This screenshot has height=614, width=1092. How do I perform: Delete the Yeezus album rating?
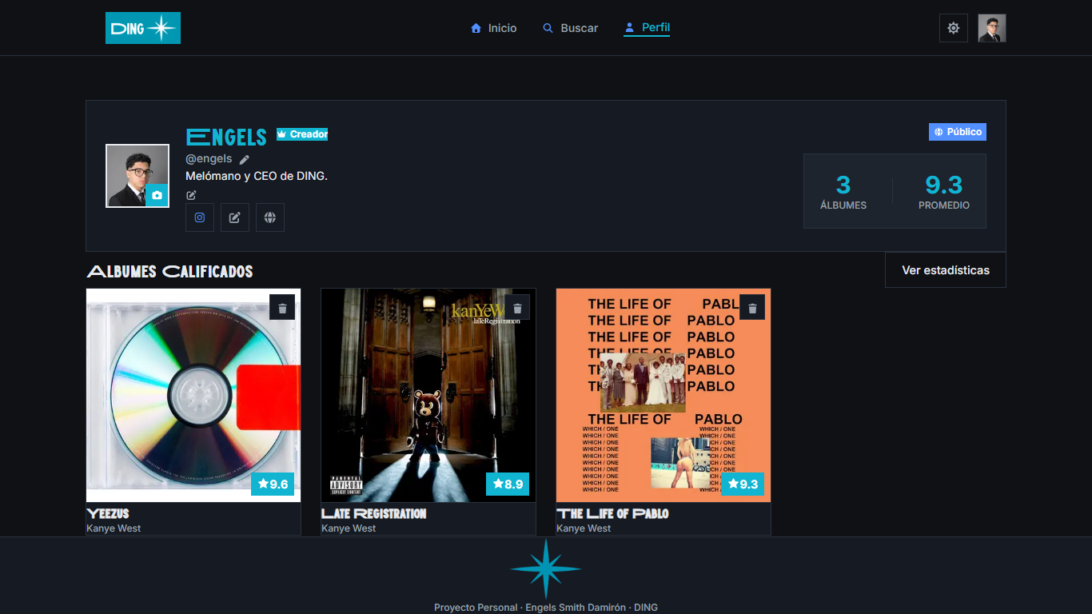[282, 307]
